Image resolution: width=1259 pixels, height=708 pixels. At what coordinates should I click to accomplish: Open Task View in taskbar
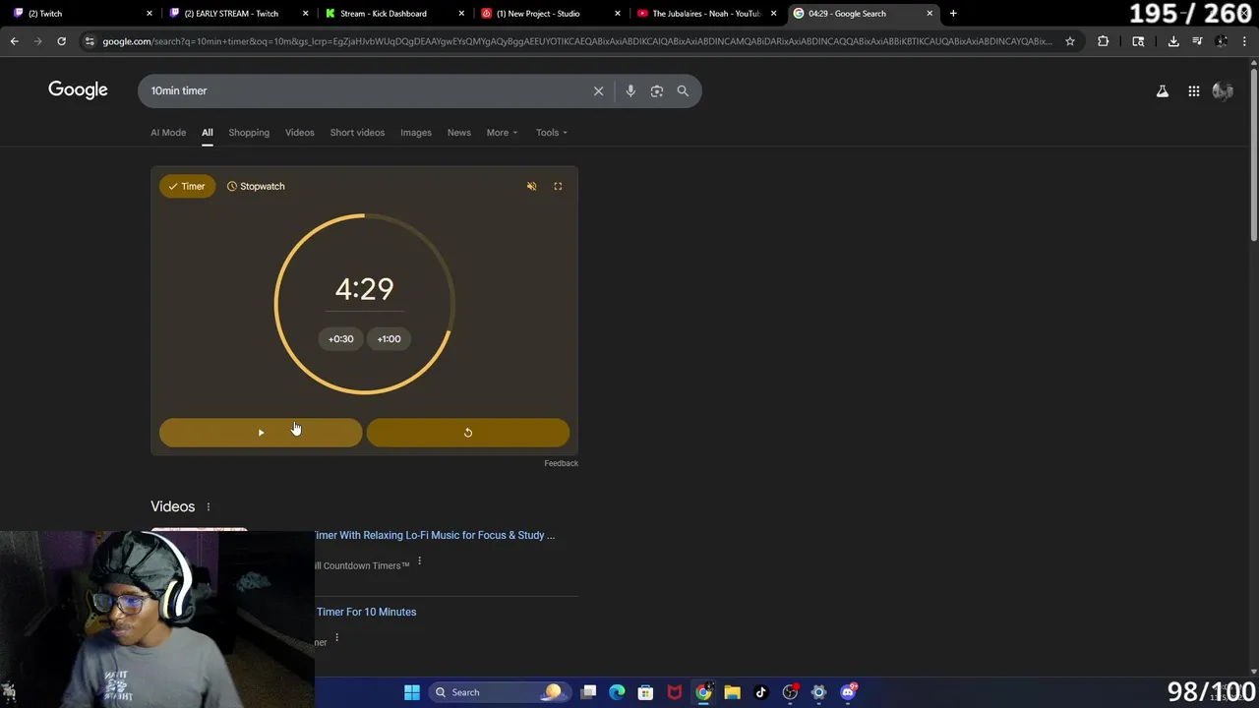point(588,692)
